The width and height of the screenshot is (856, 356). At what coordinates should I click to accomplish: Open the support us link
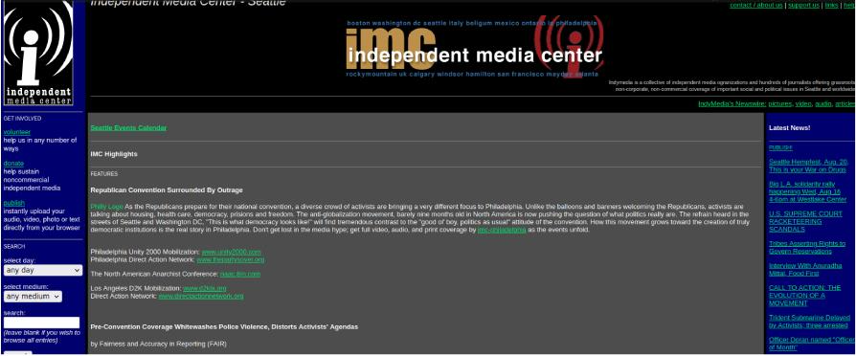803,5
